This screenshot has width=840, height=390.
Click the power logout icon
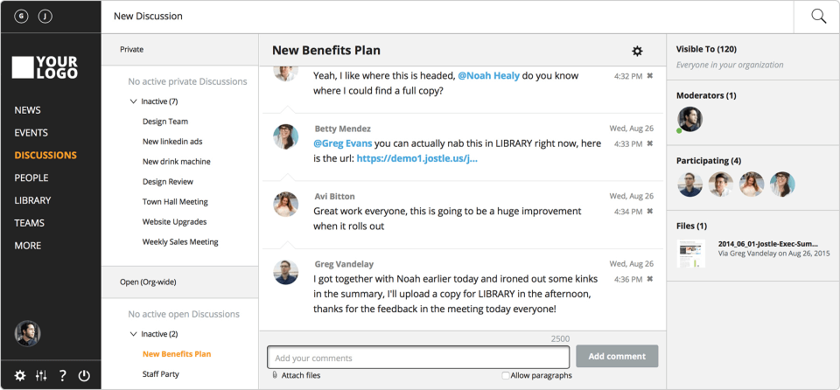[x=84, y=376]
